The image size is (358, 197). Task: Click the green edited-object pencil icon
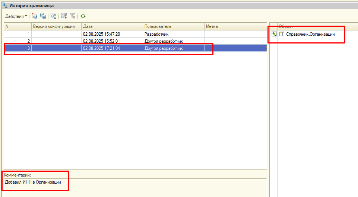click(x=274, y=34)
